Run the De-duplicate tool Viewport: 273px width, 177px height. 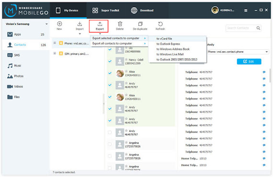point(140,26)
